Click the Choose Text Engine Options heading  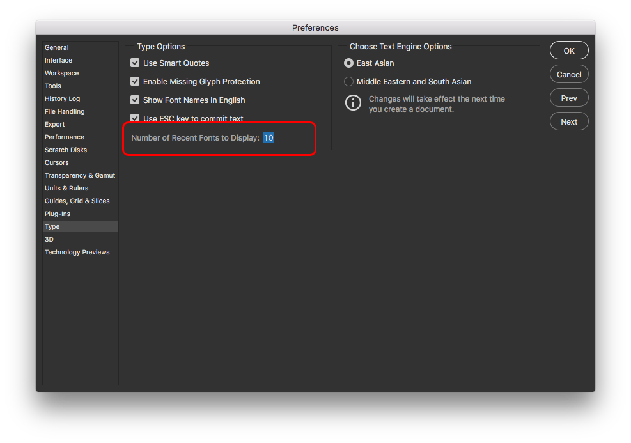(400, 47)
